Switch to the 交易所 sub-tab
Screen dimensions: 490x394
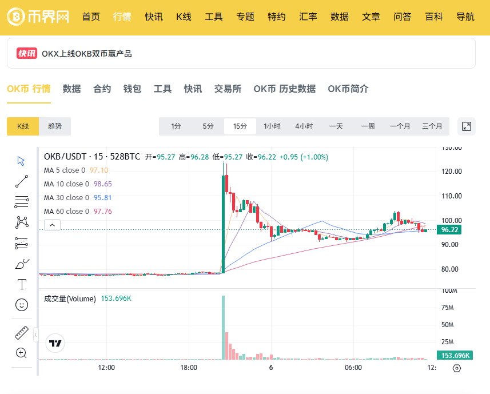228,89
